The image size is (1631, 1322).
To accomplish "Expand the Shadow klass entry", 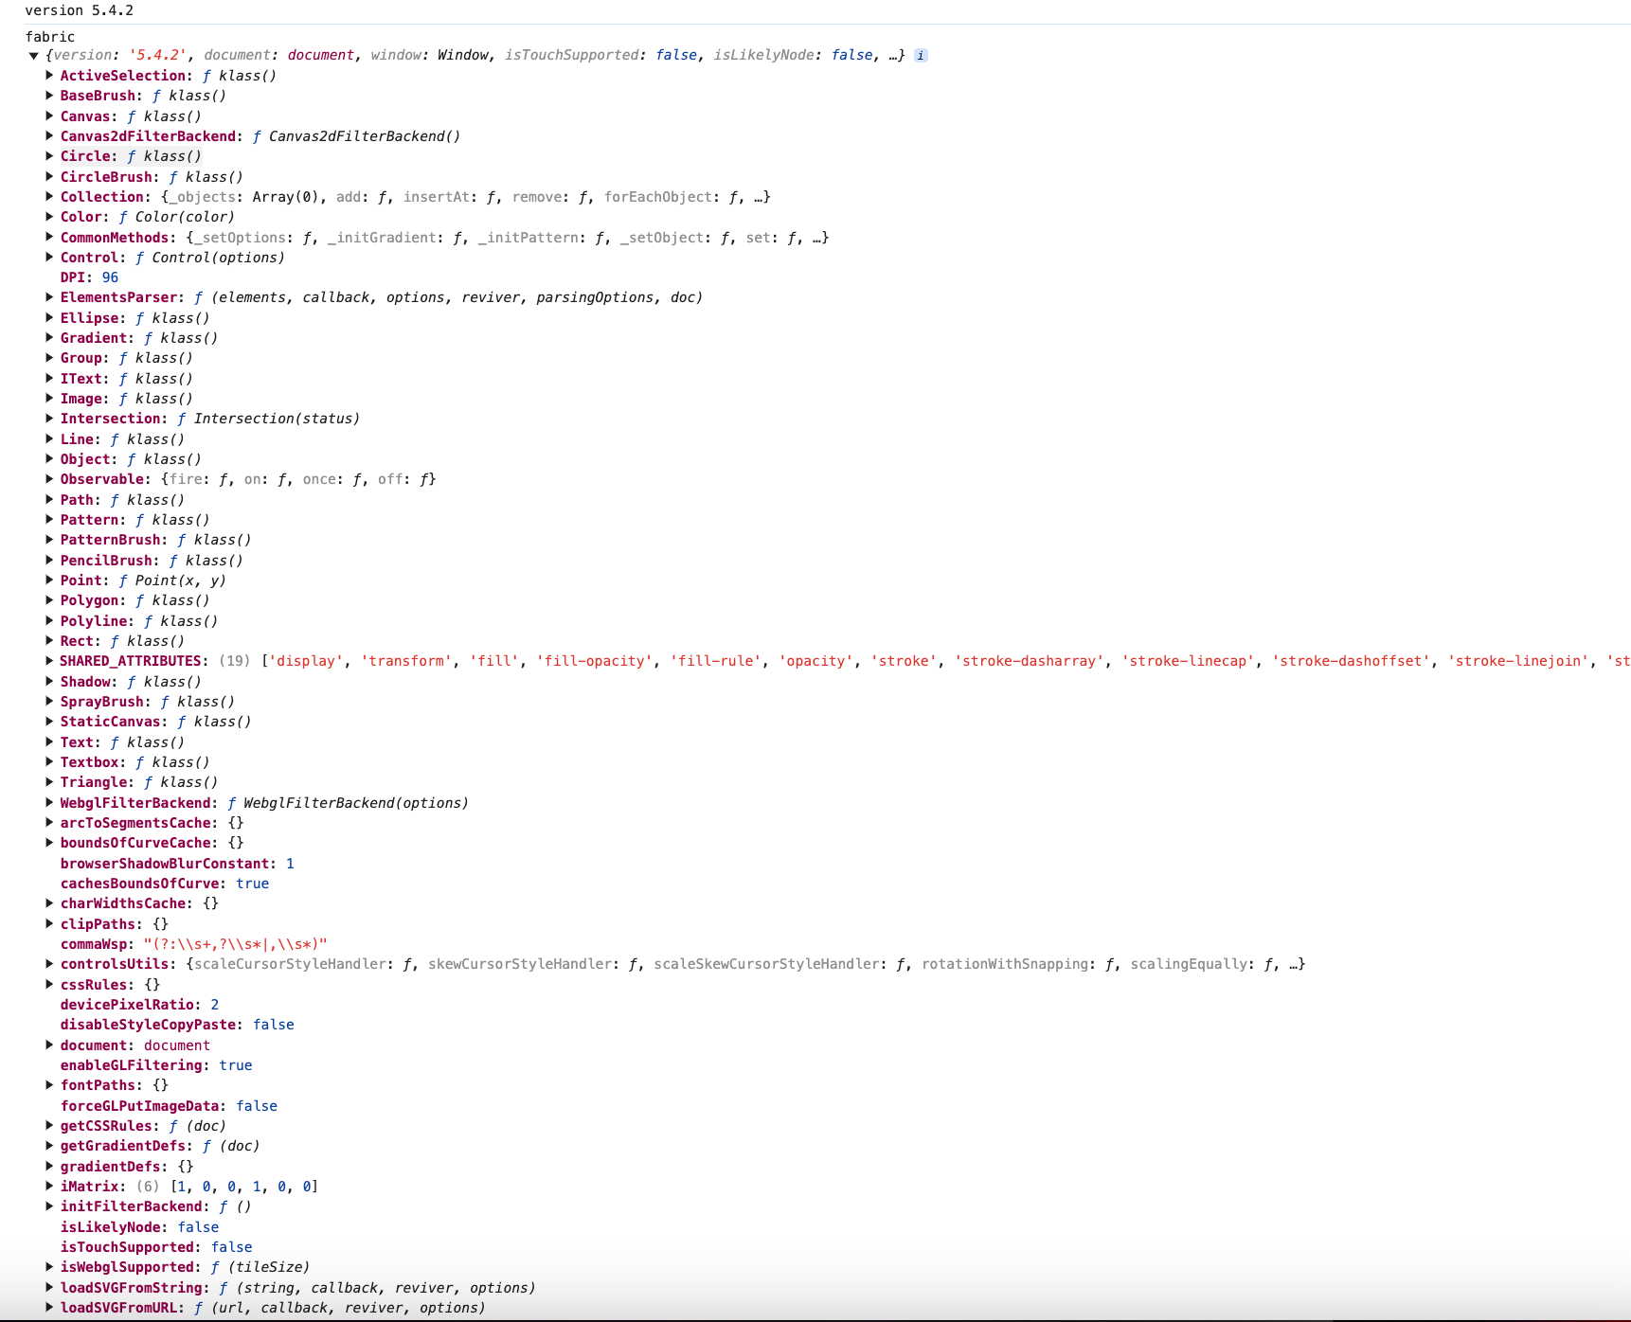I will tap(49, 681).
